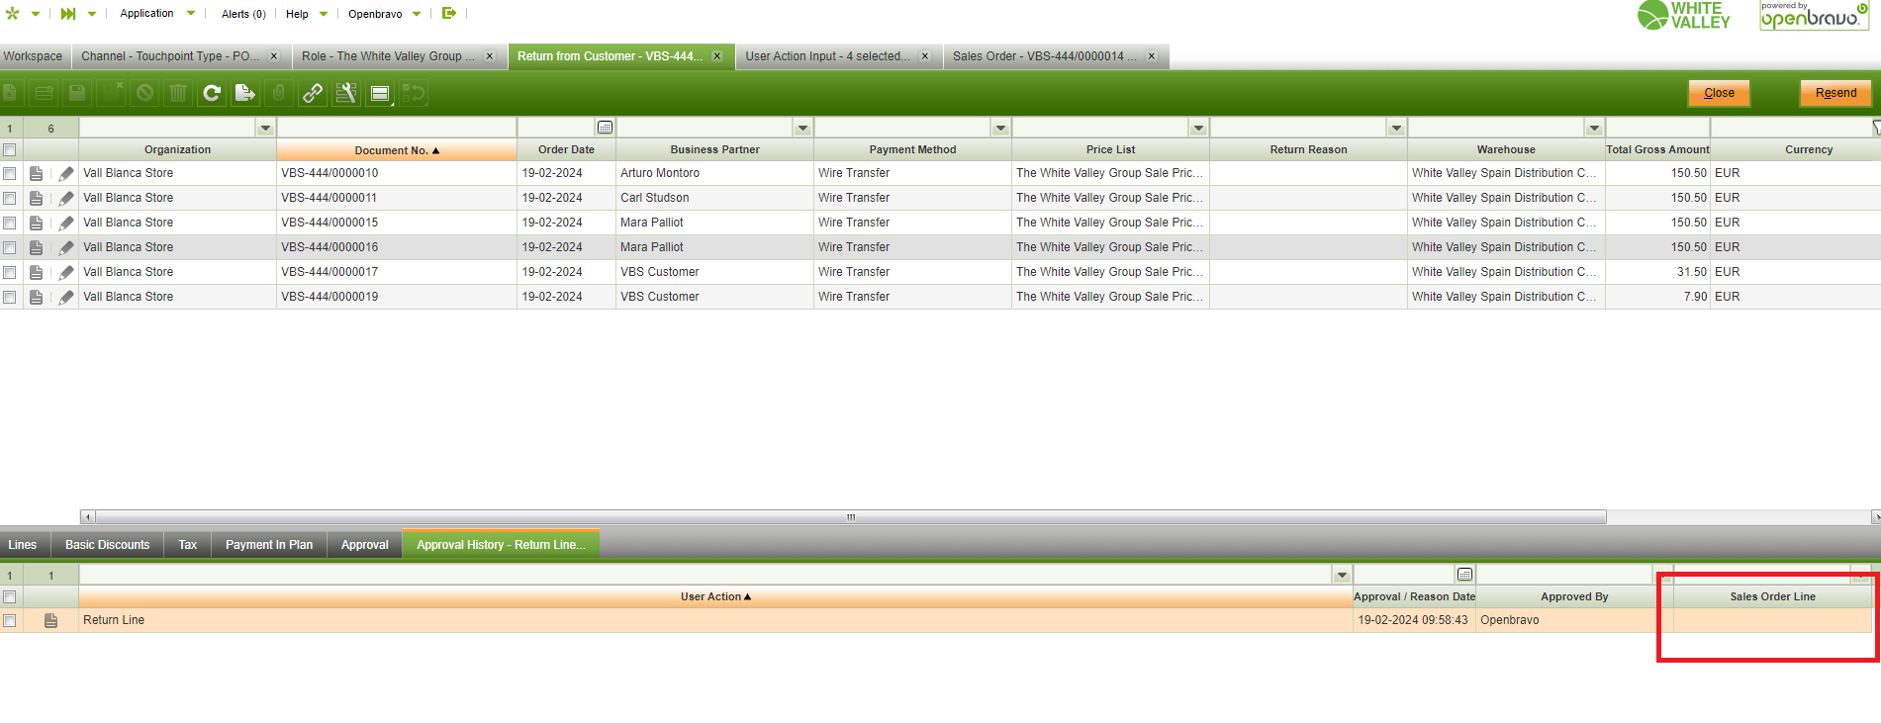
Task: Click the Resend button
Action: click(x=1835, y=93)
